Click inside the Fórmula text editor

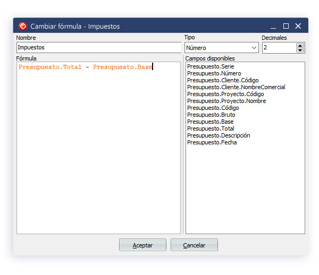point(98,149)
